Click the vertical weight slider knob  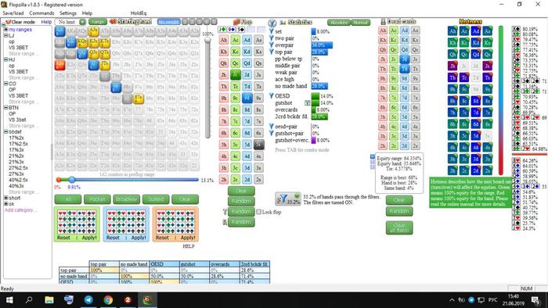pos(207,40)
